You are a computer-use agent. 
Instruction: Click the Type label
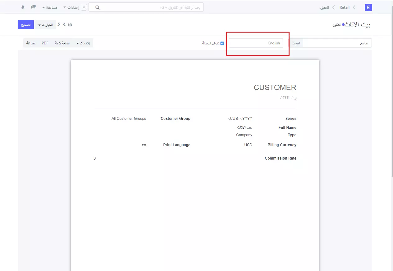pos(292,135)
